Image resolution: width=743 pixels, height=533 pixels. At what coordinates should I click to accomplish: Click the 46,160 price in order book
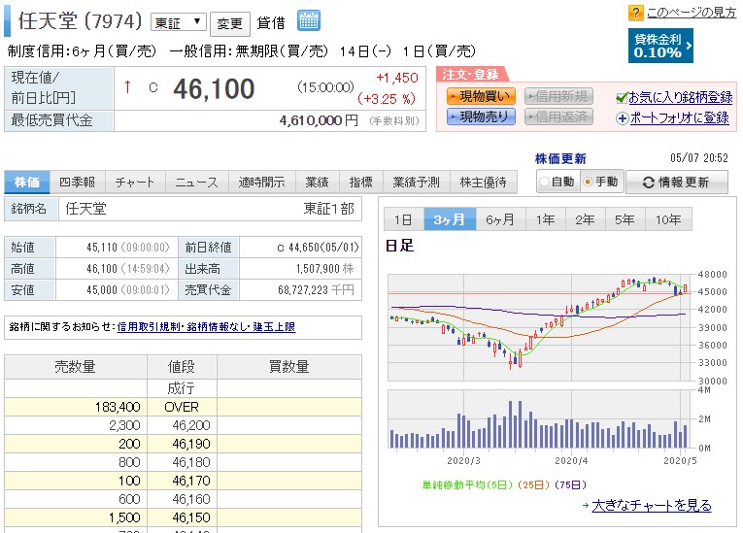coord(190,499)
